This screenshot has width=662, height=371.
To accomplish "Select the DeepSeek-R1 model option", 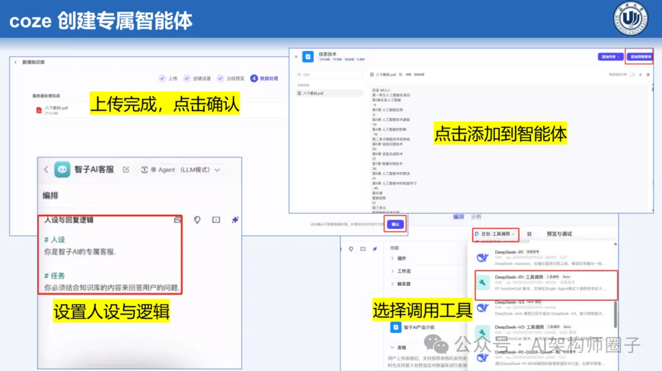I will click(545, 257).
